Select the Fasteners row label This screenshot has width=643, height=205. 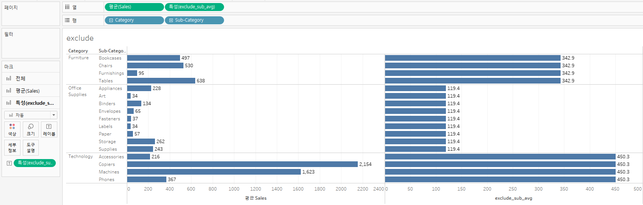(x=109, y=119)
